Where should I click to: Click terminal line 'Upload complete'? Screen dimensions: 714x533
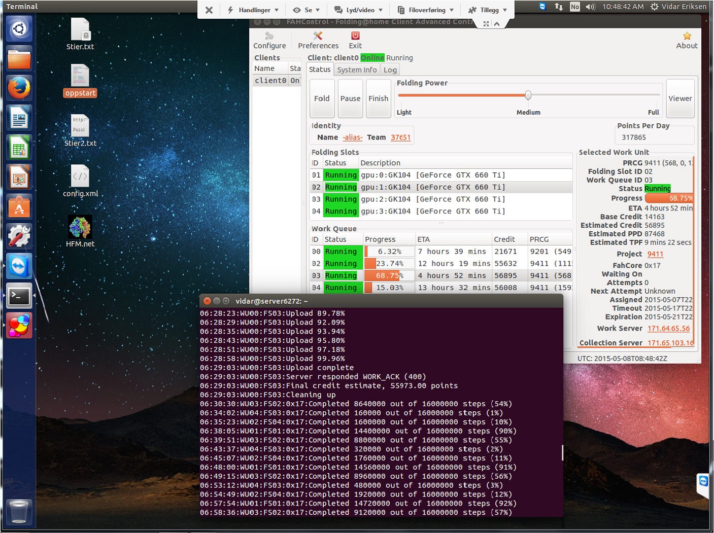320,368
